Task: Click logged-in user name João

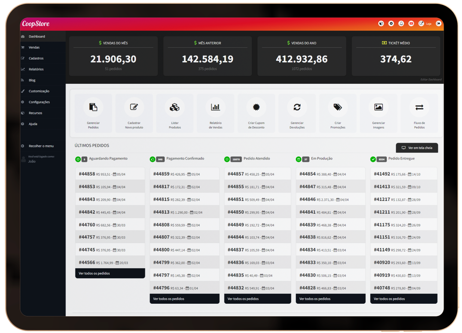Action: pos(32,161)
